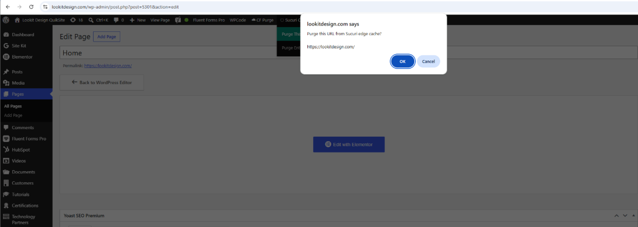Click the Documents folder icon
The height and width of the screenshot is (227, 638).
point(6,172)
